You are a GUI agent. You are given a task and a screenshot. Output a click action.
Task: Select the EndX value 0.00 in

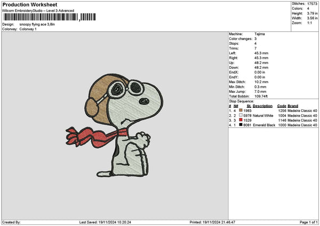[260, 72]
